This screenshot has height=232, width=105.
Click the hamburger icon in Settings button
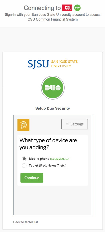click(x=67, y=124)
